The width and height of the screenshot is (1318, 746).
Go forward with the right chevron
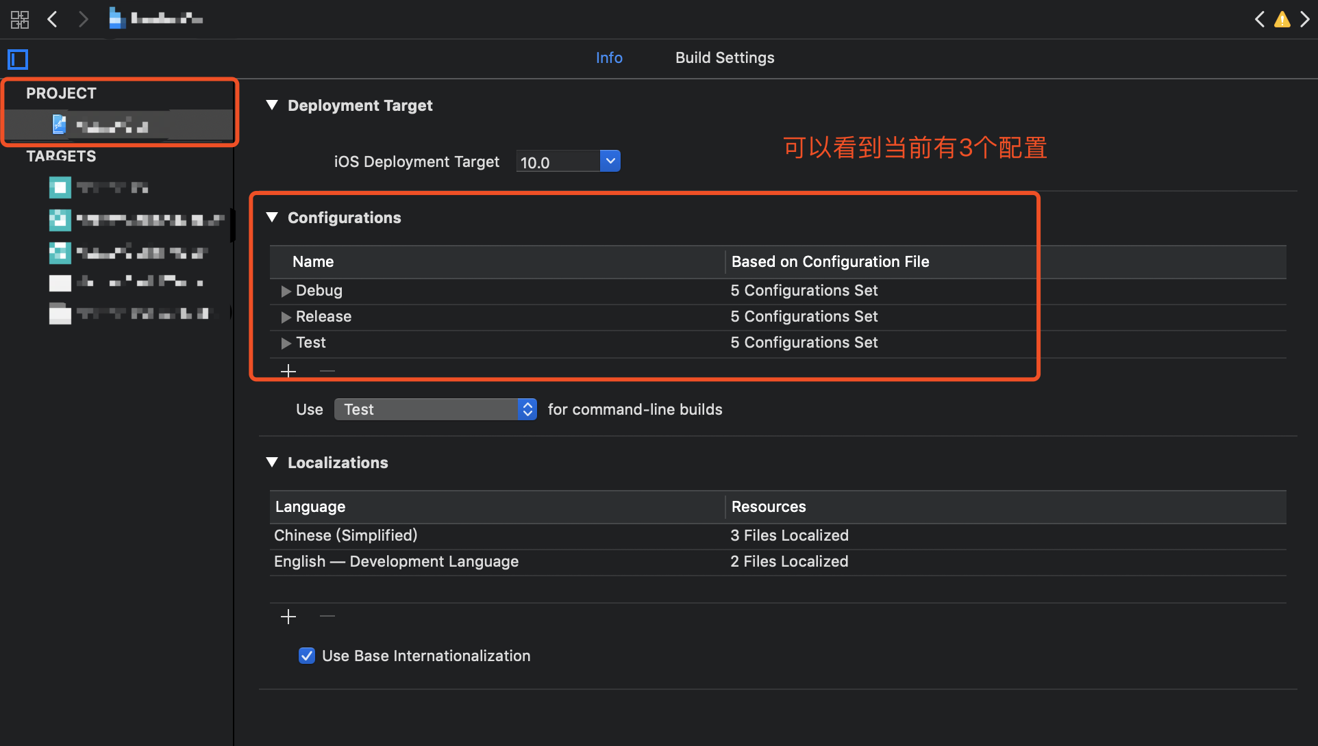click(x=83, y=19)
